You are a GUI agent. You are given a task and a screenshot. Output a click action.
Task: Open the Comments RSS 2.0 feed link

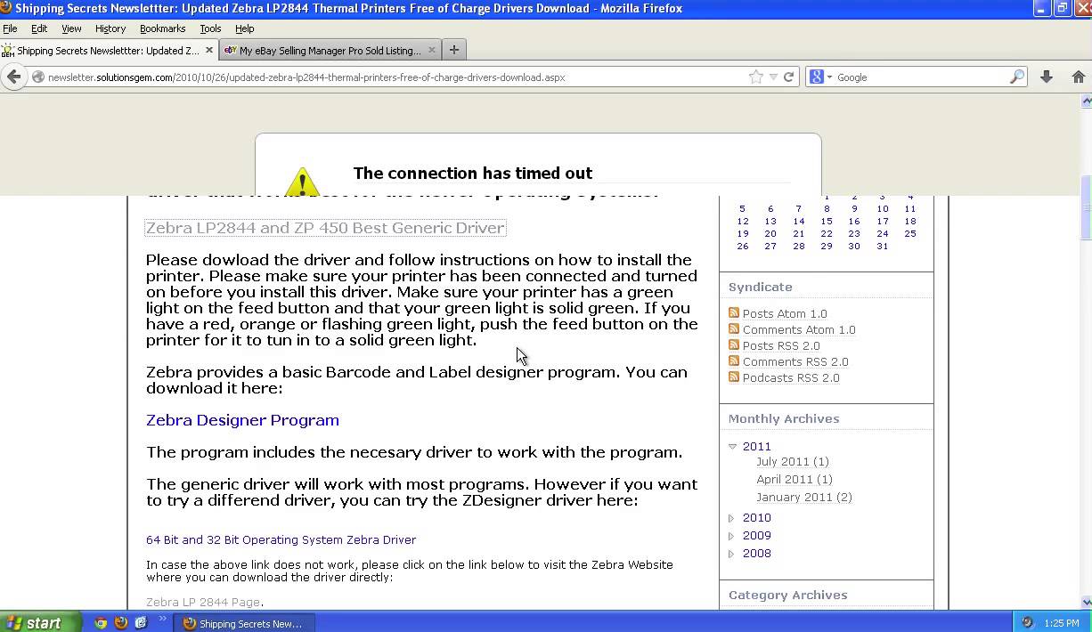795,361
